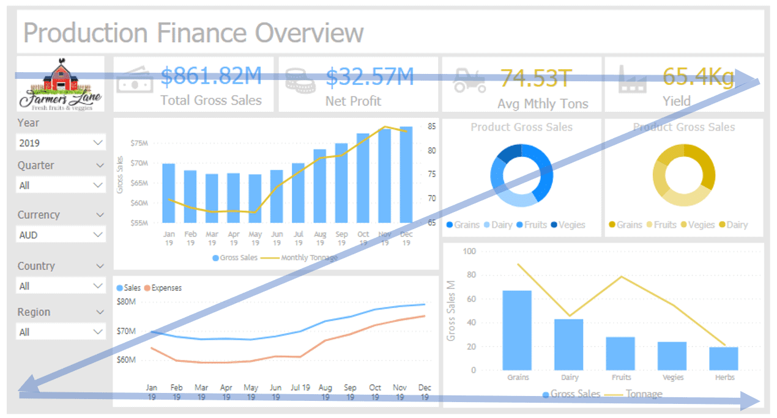This screenshot has width=777, height=418.
Task: Click the Total Gross Sales card value
Action: 211,77
